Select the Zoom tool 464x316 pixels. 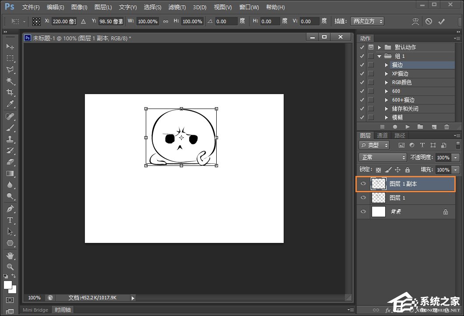click(x=10, y=267)
